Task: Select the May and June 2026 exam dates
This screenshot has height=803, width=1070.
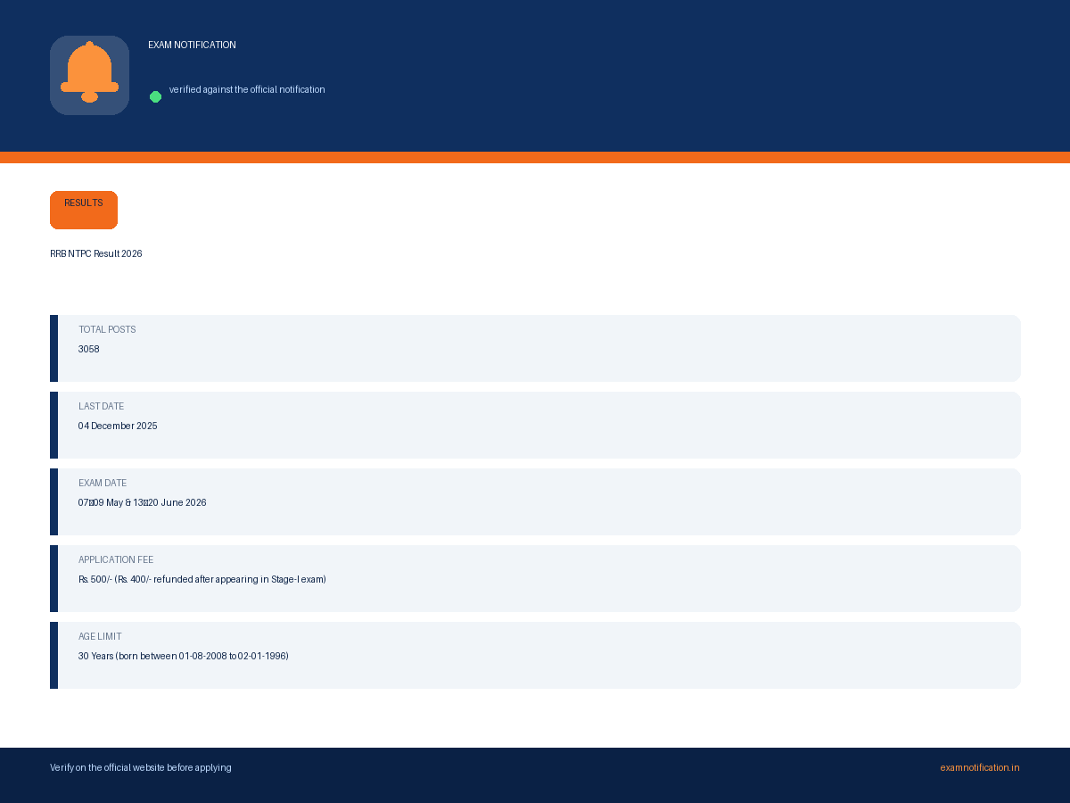Action: point(143,502)
